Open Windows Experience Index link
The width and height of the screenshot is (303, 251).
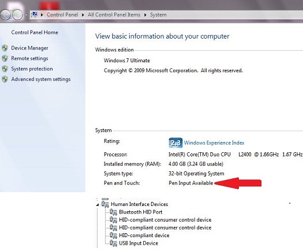pyautogui.click(x=214, y=143)
